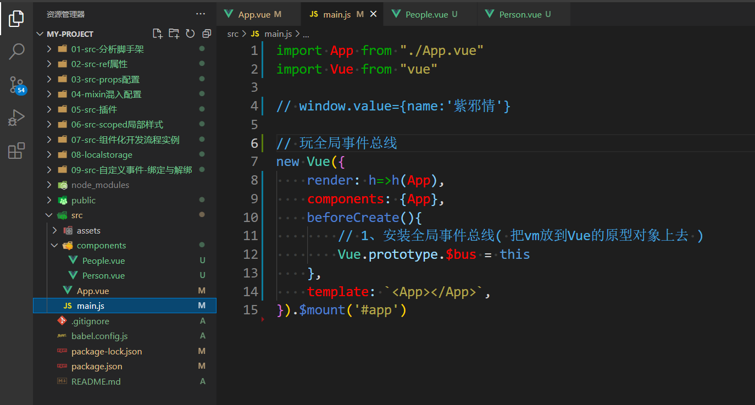Click the New File icon in explorer header
Image resolution: width=755 pixels, height=405 pixels.
(158, 34)
